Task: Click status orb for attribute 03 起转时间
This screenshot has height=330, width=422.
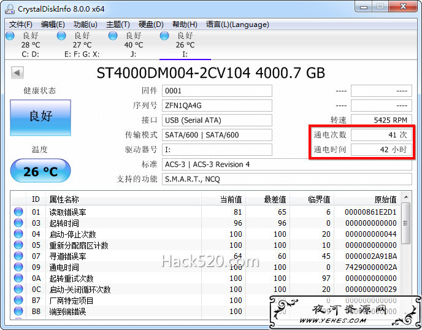Action: (x=18, y=223)
